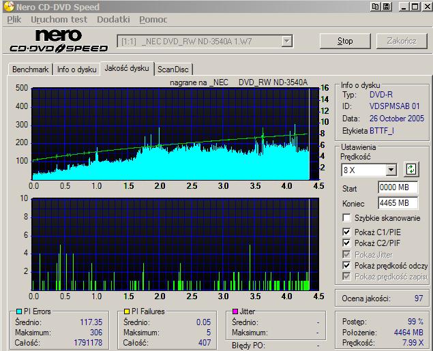Enable Szybkie skanowanie checkbox
Screen dimensions: 433x351
pos(346,217)
